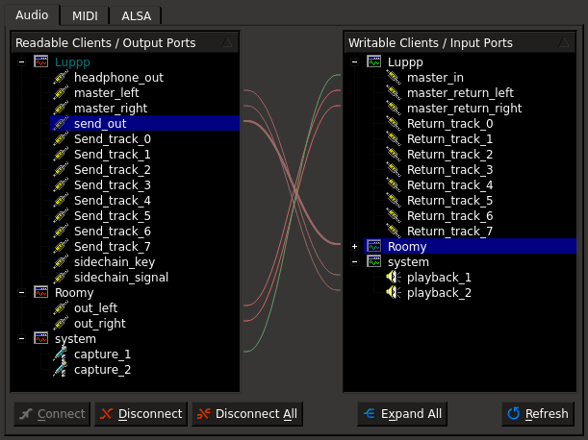Switch to the Audio tab

(32, 15)
